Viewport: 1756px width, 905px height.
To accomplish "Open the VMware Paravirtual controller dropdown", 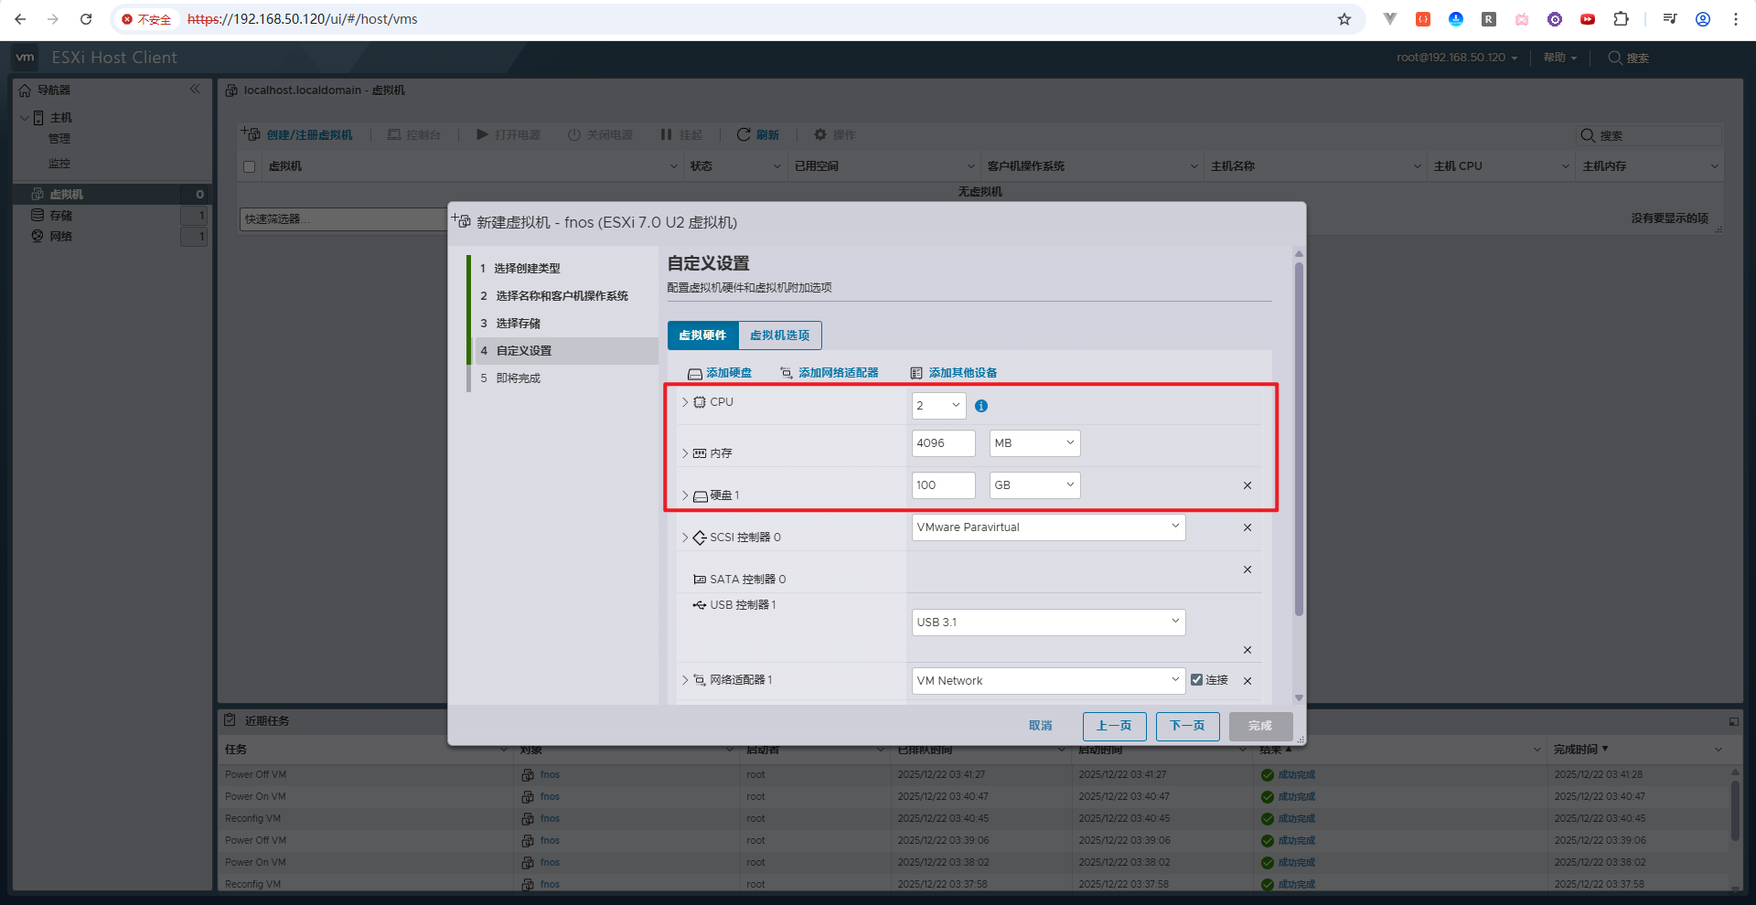I will pyautogui.click(x=1048, y=527).
